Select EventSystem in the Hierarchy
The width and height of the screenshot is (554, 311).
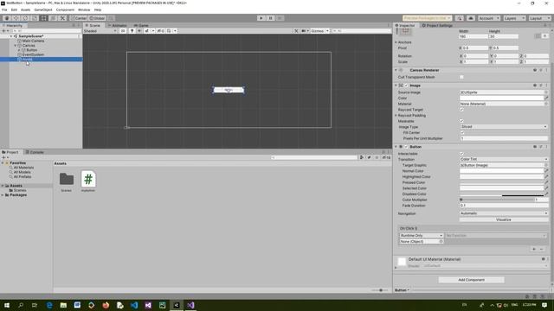[x=33, y=54]
